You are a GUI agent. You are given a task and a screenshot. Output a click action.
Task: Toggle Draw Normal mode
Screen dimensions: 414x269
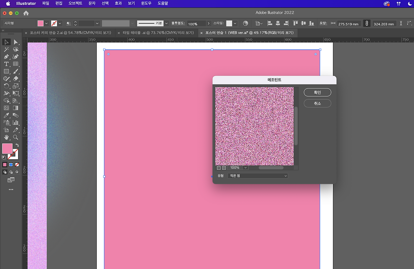click(5, 172)
